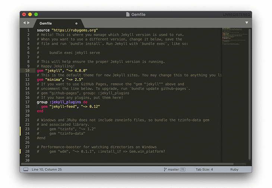Click the "bundle exec jekyll serve" comment
Image resolution: width=272 pixels, height=188 pixels.
pyautogui.click(x=75, y=53)
